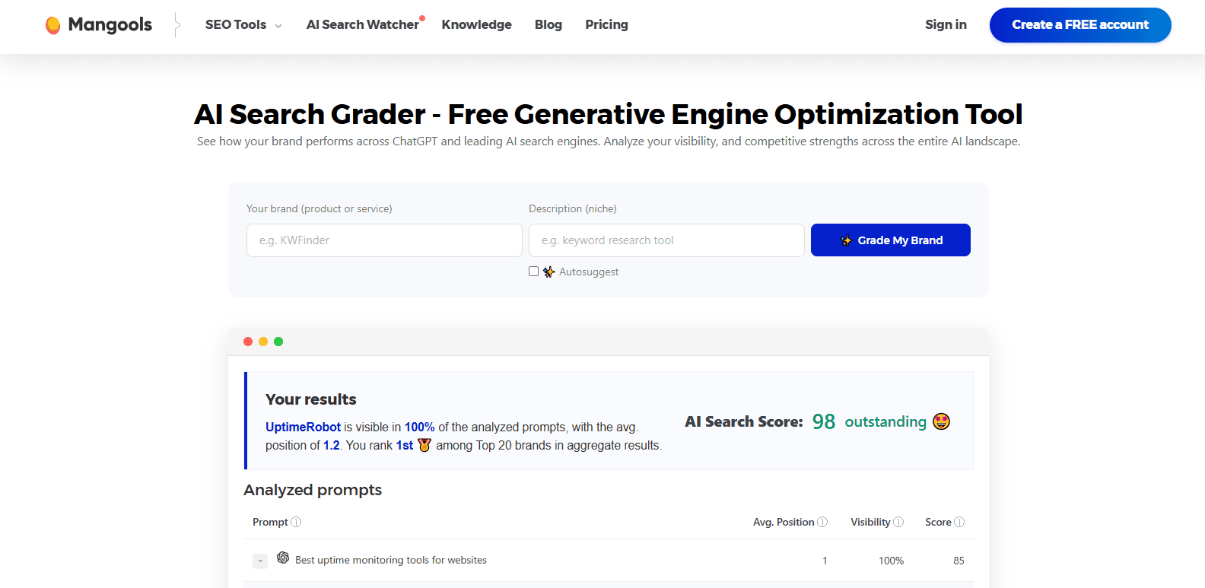This screenshot has width=1205, height=588.
Task: Open the Knowledge menu item
Action: [x=476, y=24]
